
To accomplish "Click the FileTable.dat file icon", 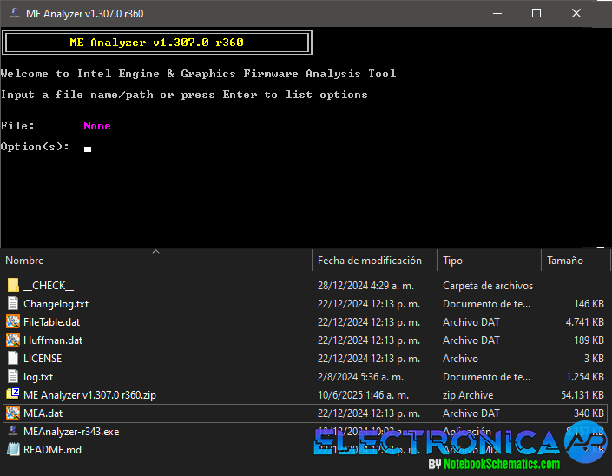I will (13, 322).
